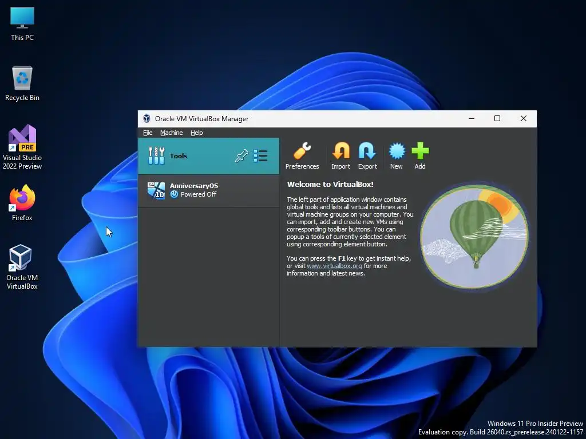Select Oracle VM VirtualBox desktop shortcut
This screenshot has width=586, height=439.
tap(22, 267)
